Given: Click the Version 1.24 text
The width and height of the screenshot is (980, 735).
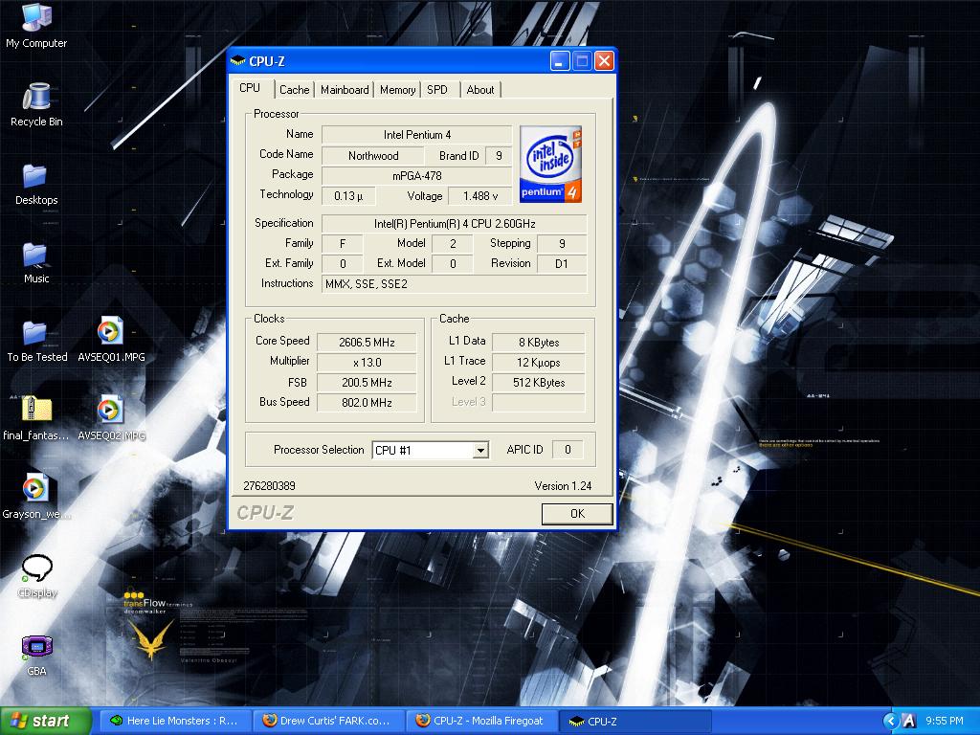Looking at the screenshot, I should coord(563,485).
